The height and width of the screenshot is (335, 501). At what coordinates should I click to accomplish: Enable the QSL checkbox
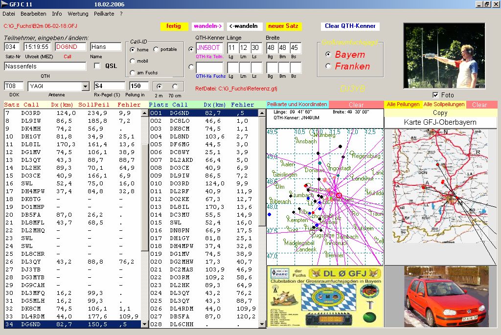click(x=97, y=66)
